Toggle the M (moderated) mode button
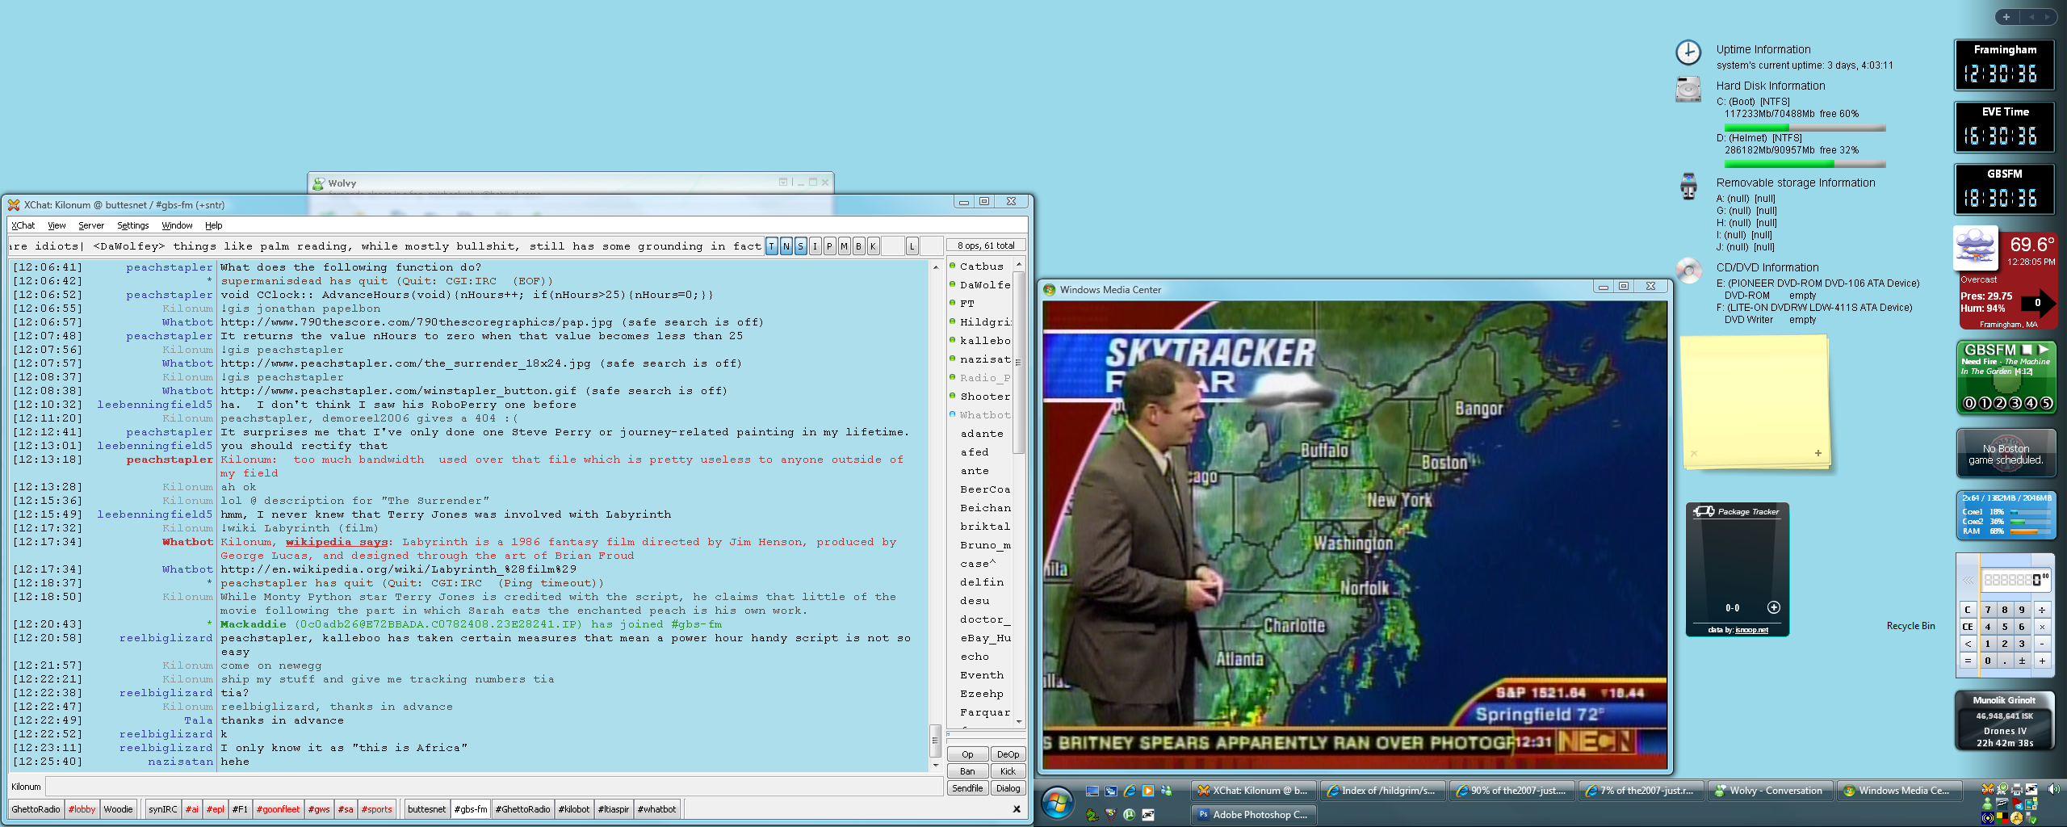 pyautogui.click(x=845, y=246)
